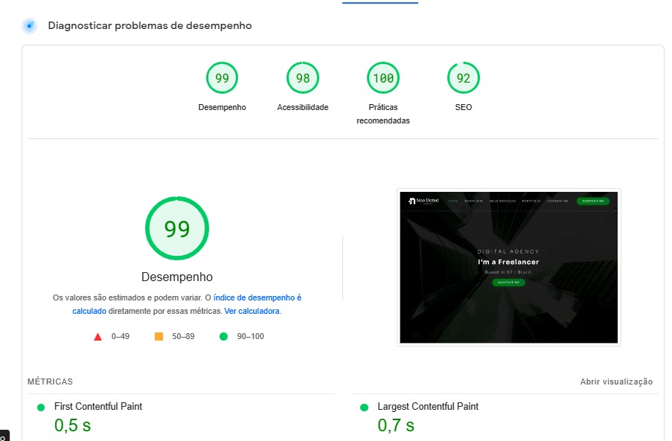Click the SEO score gauge showing 92
672x441 pixels.
pyautogui.click(x=464, y=78)
